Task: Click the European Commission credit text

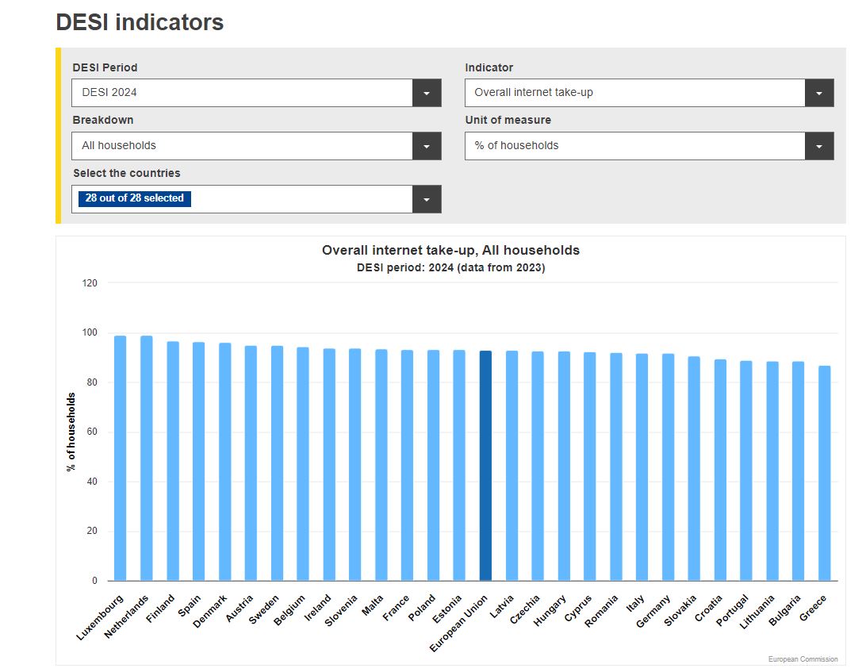Action: pos(803,659)
